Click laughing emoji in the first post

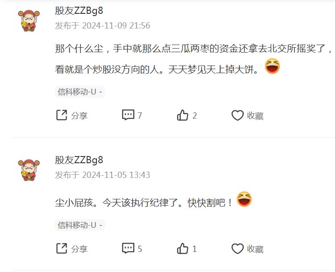coord(272,66)
